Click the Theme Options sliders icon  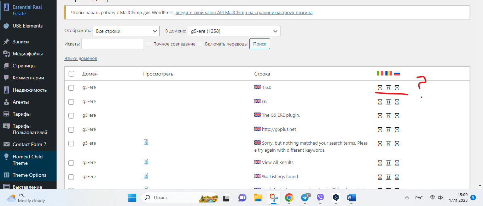[6, 175]
